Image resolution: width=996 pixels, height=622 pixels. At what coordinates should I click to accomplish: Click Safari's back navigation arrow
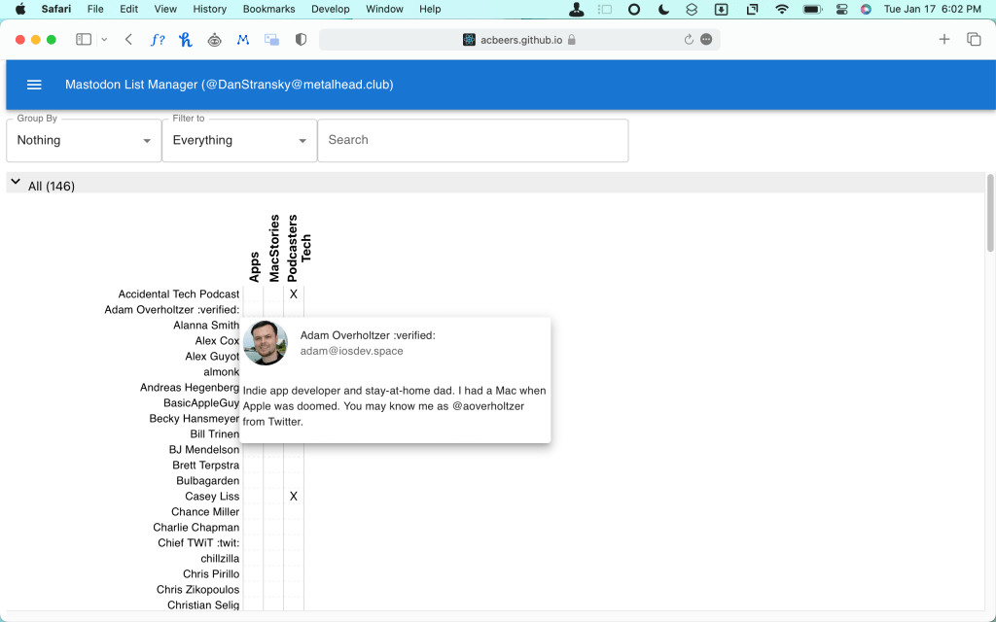(x=126, y=39)
